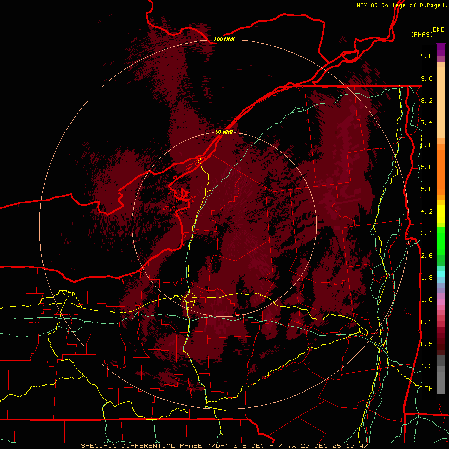
Task: Click the [PHAS] units label
Action: pyautogui.click(x=422, y=34)
